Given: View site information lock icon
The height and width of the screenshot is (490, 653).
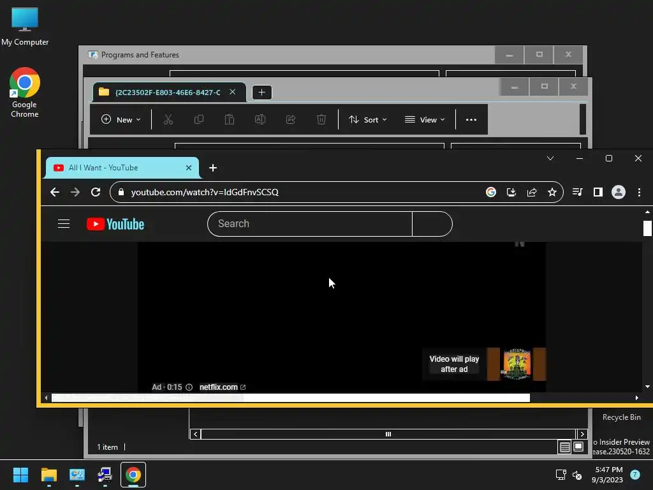Looking at the screenshot, I should coord(121,192).
